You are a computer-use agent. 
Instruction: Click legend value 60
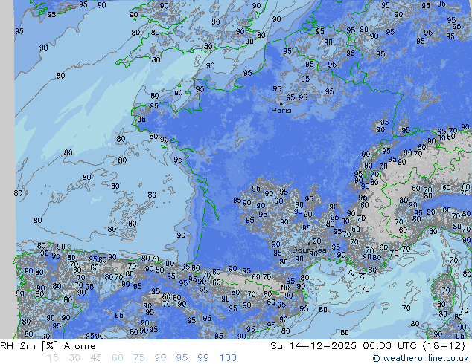[x=118, y=358]
